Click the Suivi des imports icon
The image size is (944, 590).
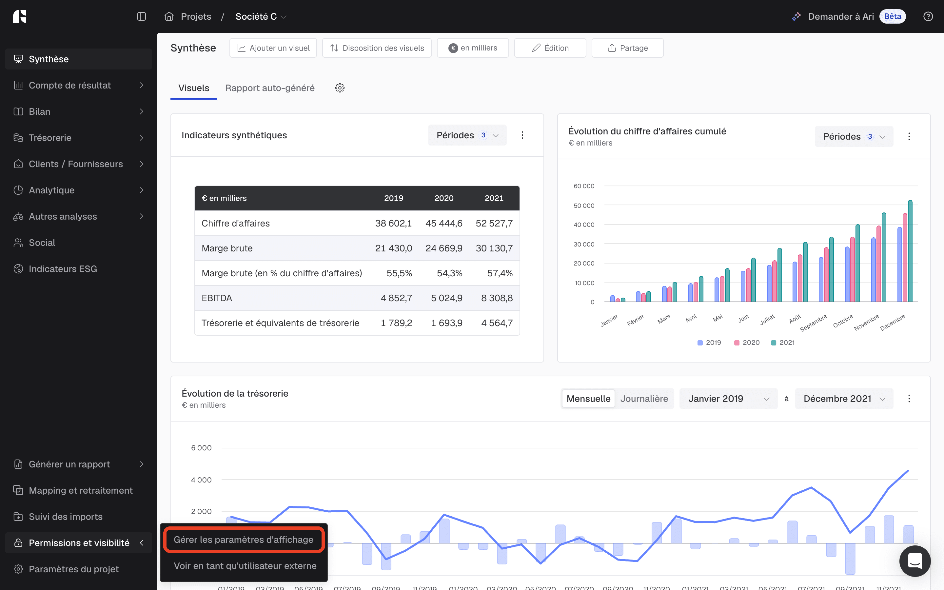[x=18, y=517]
